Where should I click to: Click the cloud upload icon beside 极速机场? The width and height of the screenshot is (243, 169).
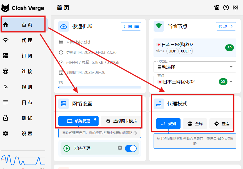[64, 26]
